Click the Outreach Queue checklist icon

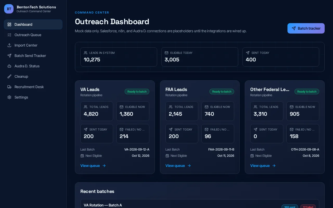tap(9, 35)
